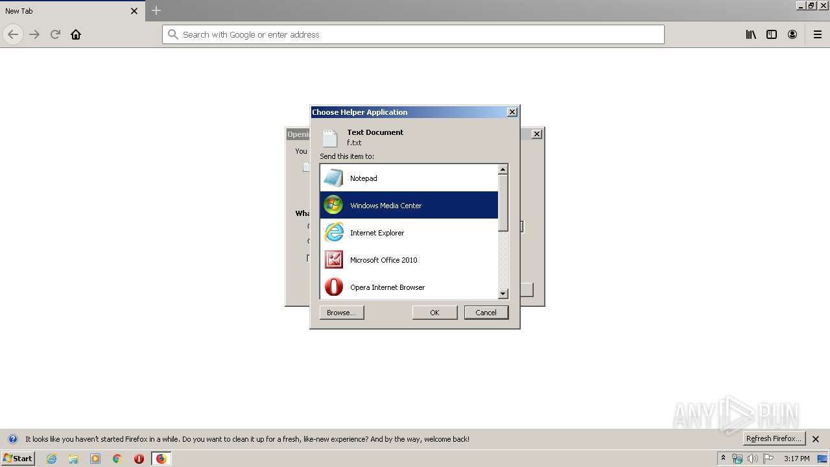Open the Firefox hamburger menu
This screenshot has height=467, width=830.
[x=818, y=34]
